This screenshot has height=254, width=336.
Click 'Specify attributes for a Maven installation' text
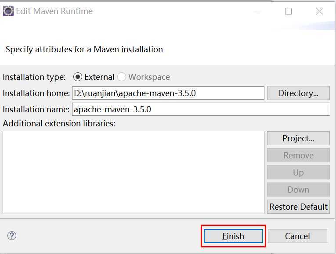click(x=84, y=50)
